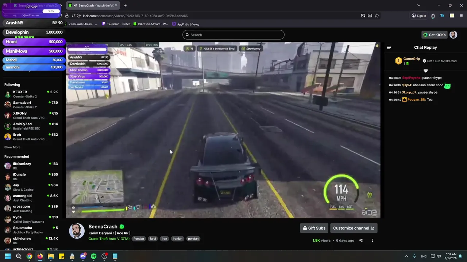Open the Windows Start menu
The image size is (467, 262).
[8, 256]
